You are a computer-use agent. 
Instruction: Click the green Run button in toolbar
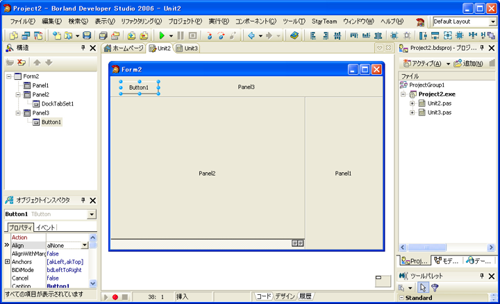(161, 35)
